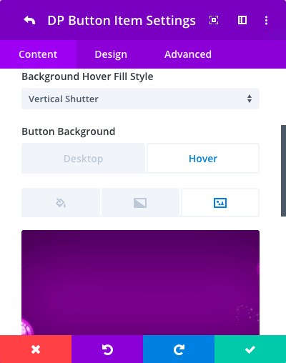The image size is (286, 363).
Task: Switch Button Background to Hover mode
Action: [x=203, y=159]
